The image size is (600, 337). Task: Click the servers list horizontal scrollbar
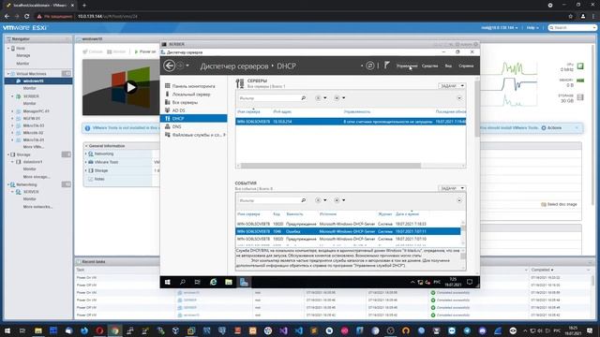pyautogui.click(x=331, y=166)
